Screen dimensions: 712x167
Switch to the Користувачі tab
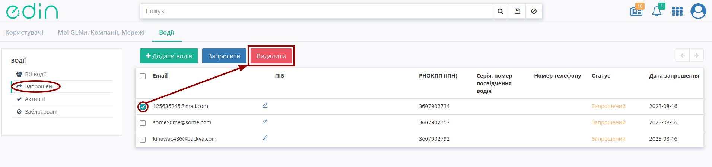(24, 32)
